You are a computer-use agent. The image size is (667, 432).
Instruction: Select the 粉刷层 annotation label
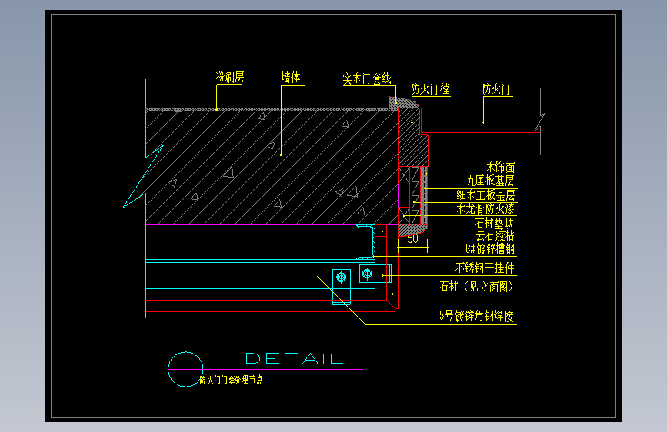[230, 77]
